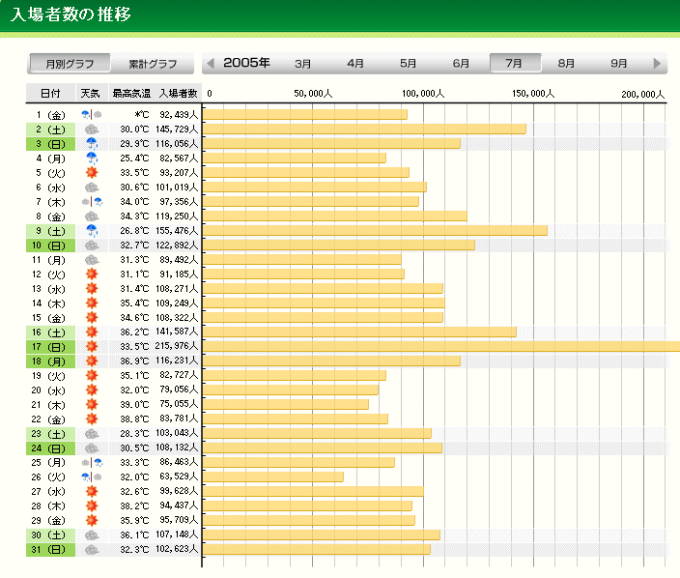The width and height of the screenshot is (680, 578).
Task: Click the umbrella weather icon for July 4 (月)
Action: click(92, 158)
